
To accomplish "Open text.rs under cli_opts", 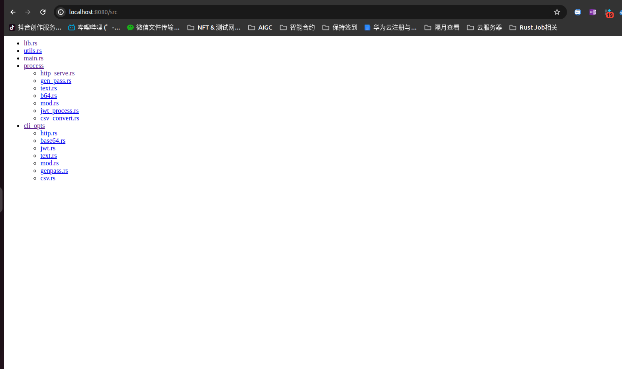I will tap(49, 156).
